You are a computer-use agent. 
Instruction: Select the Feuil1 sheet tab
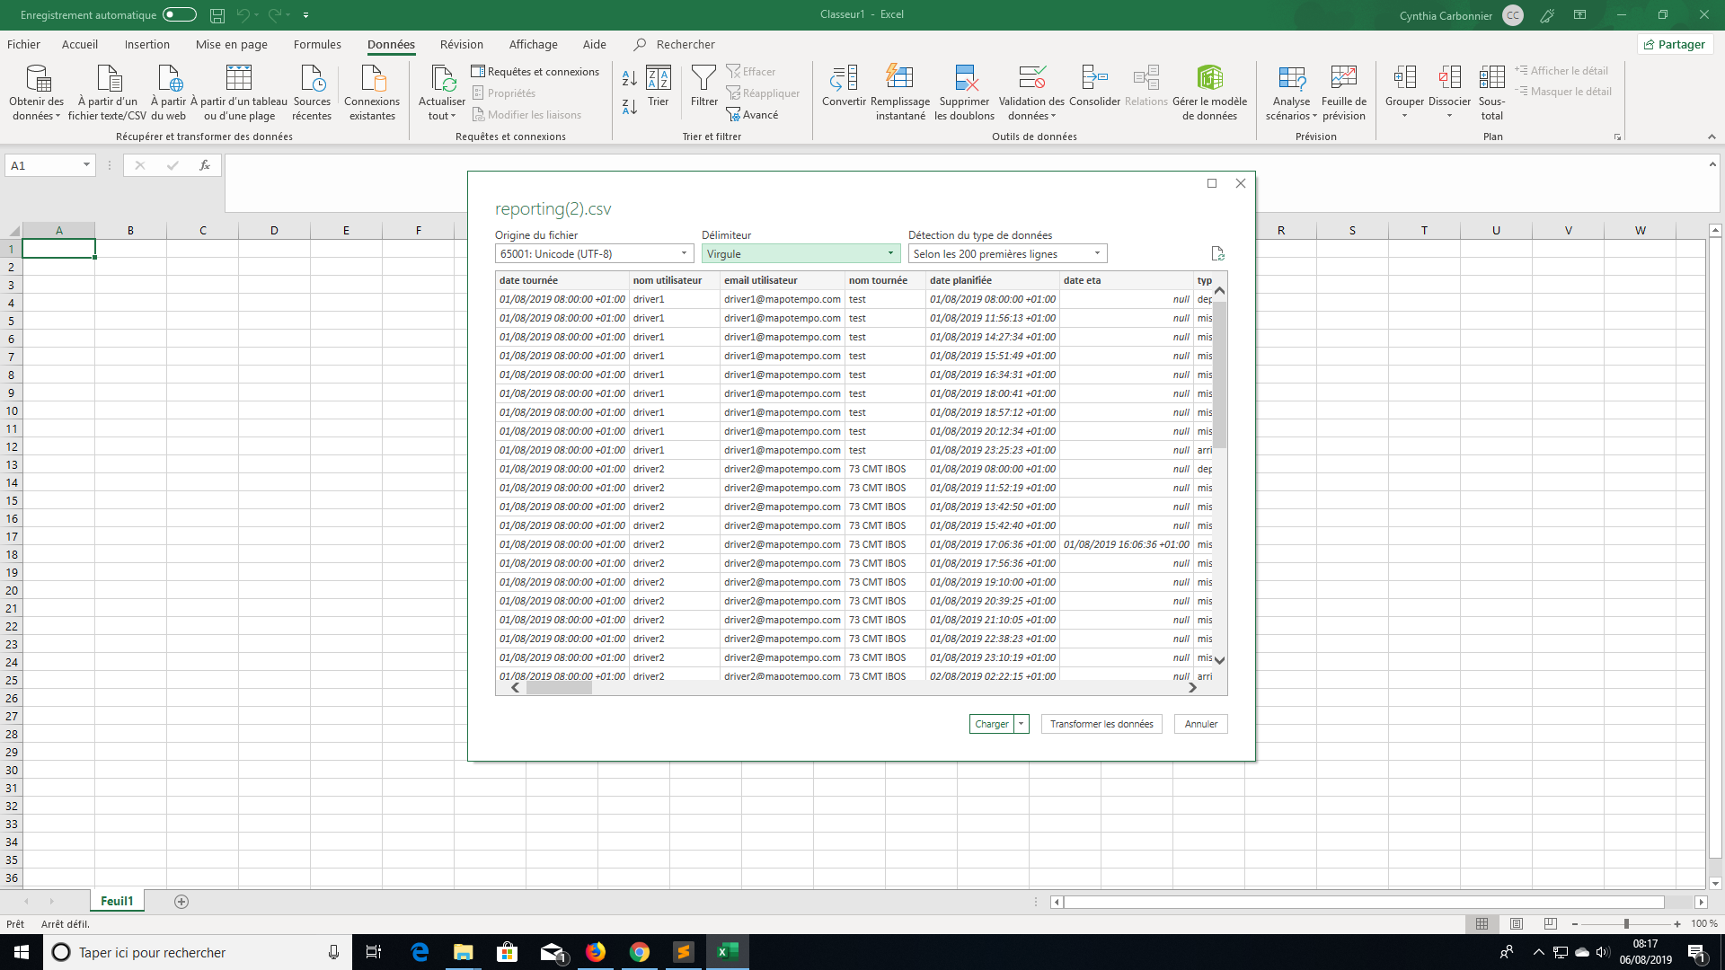[x=117, y=901]
